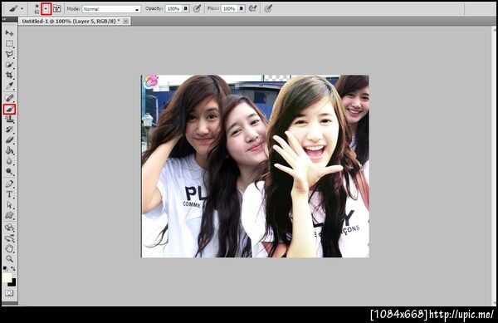
Task: Select the 3D Rotate tool
Action: click(9, 228)
